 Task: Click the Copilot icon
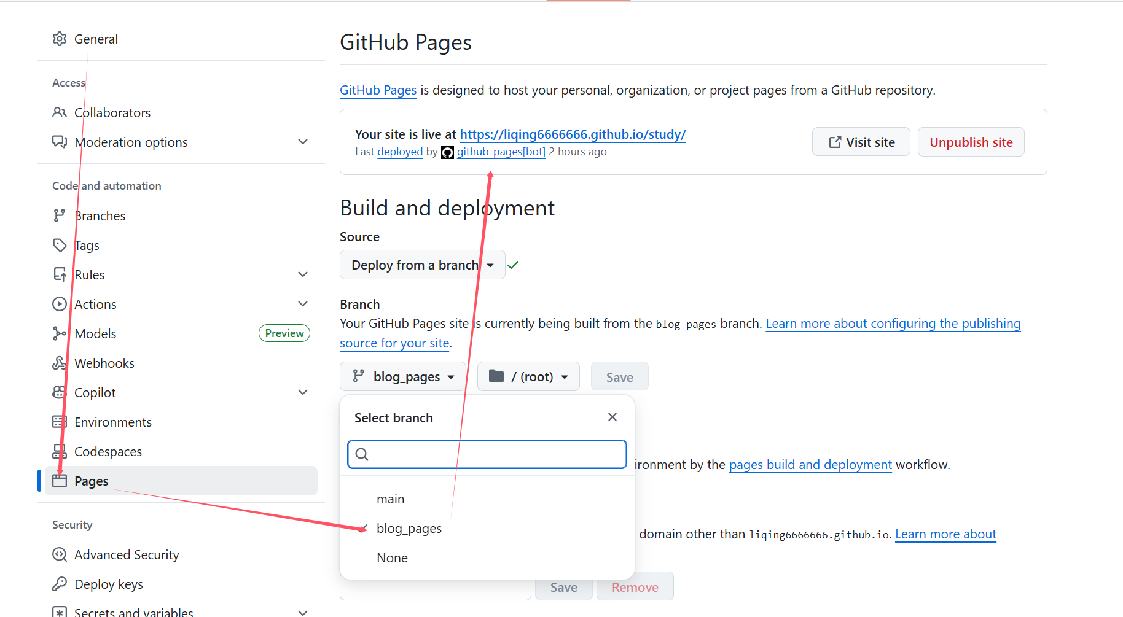click(60, 392)
